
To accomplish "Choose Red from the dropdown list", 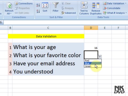I will click(x=93, y=61).
